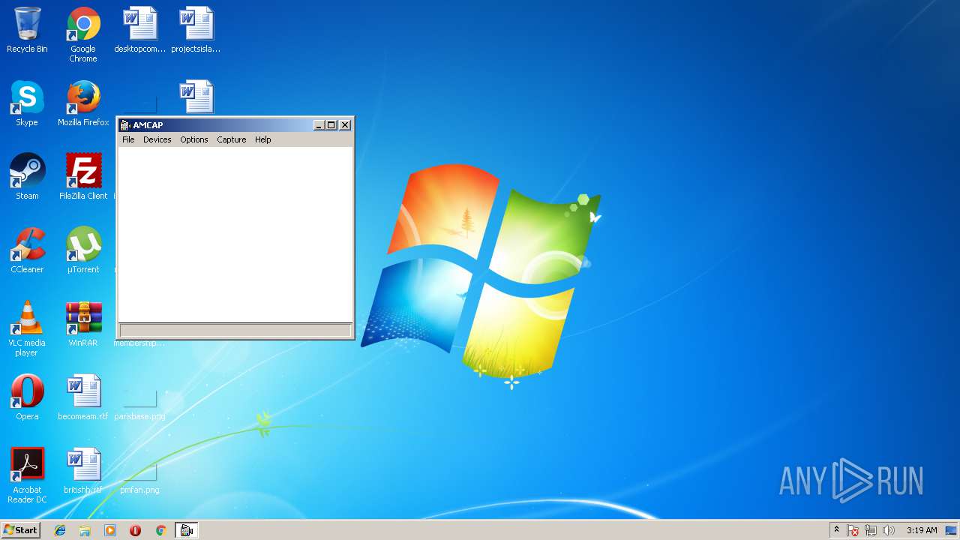The height and width of the screenshot is (540, 960).
Task: Launch Opera from the taskbar
Action: click(135, 530)
